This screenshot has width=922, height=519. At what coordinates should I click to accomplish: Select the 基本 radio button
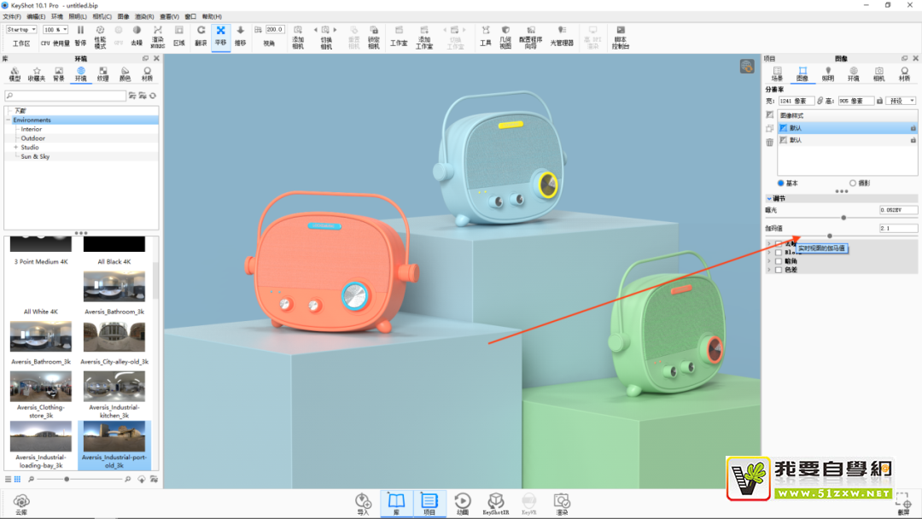[781, 184]
